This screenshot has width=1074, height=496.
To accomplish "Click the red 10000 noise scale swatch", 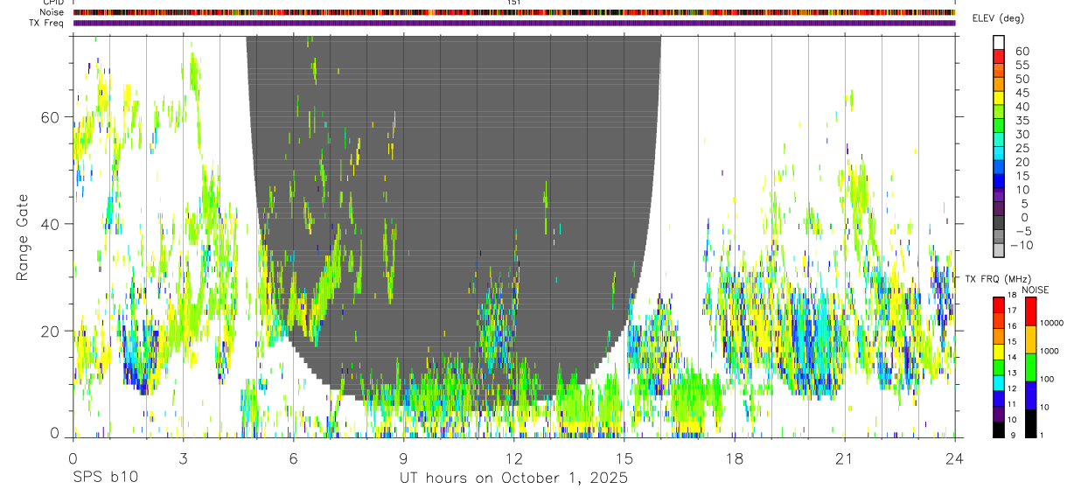I will tap(1031, 311).
